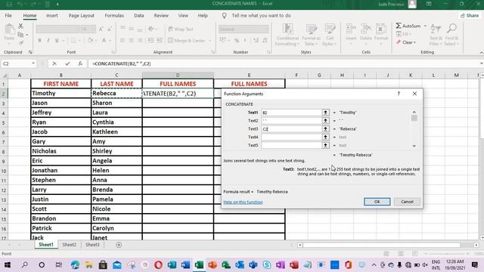The image size is (484, 272).
Task: Open Insert Function fx icon
Action: (80, 63)
